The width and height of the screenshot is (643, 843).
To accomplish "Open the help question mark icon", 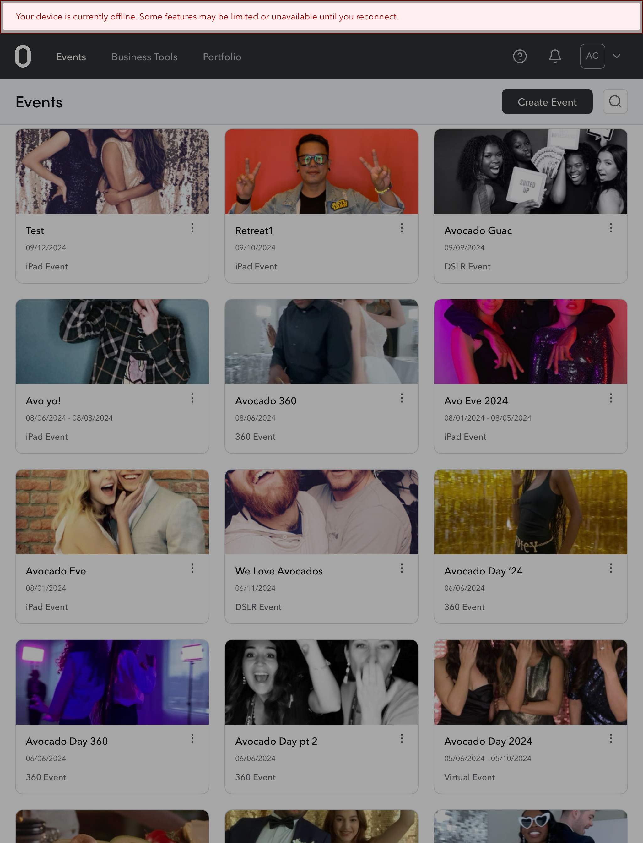I will [x=520, y=56].
